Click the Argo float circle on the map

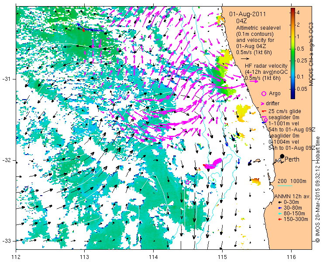(187, 182)
